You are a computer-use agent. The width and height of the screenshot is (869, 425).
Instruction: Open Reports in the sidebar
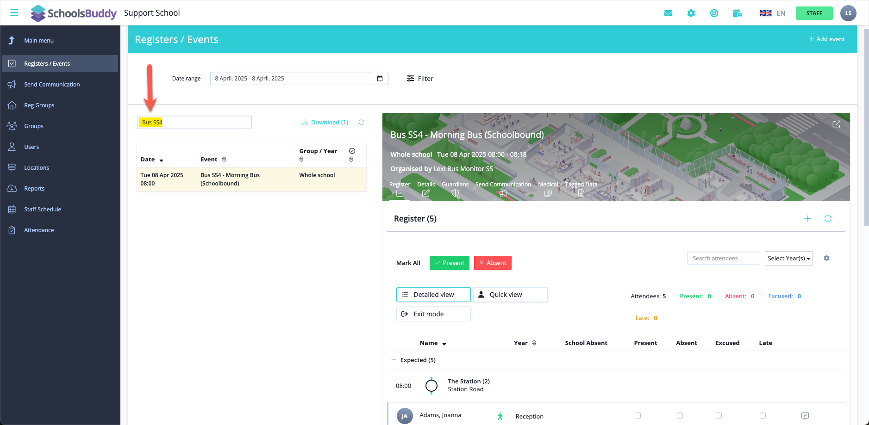(34, 189)
